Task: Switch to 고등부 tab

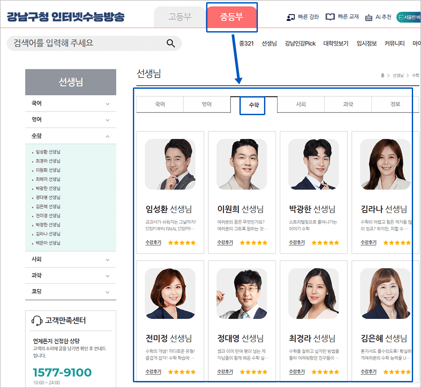Action: click(180, 17)
